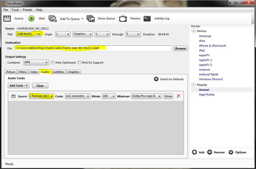The height and width of the screenshot is (169, 256).
Task: Collapse the Devices preset group
Action: coord(194,31)
